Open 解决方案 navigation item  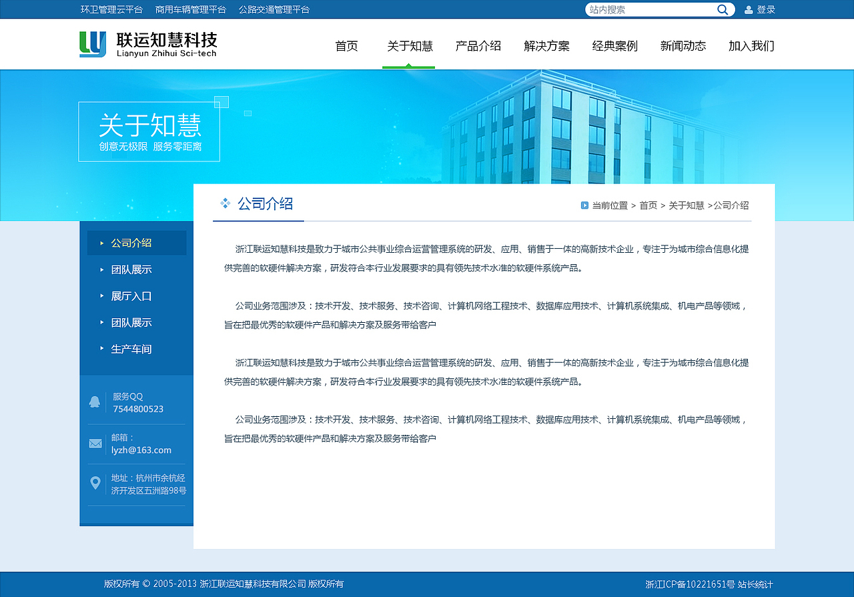pos(546,46)
